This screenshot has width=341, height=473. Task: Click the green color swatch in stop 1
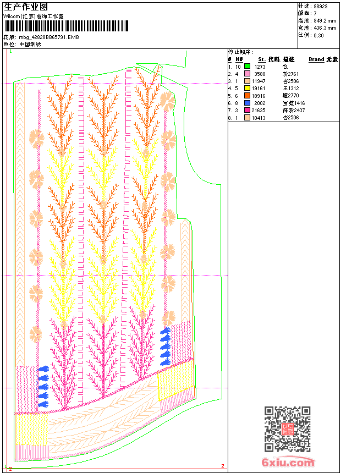(x=247, y=66)
